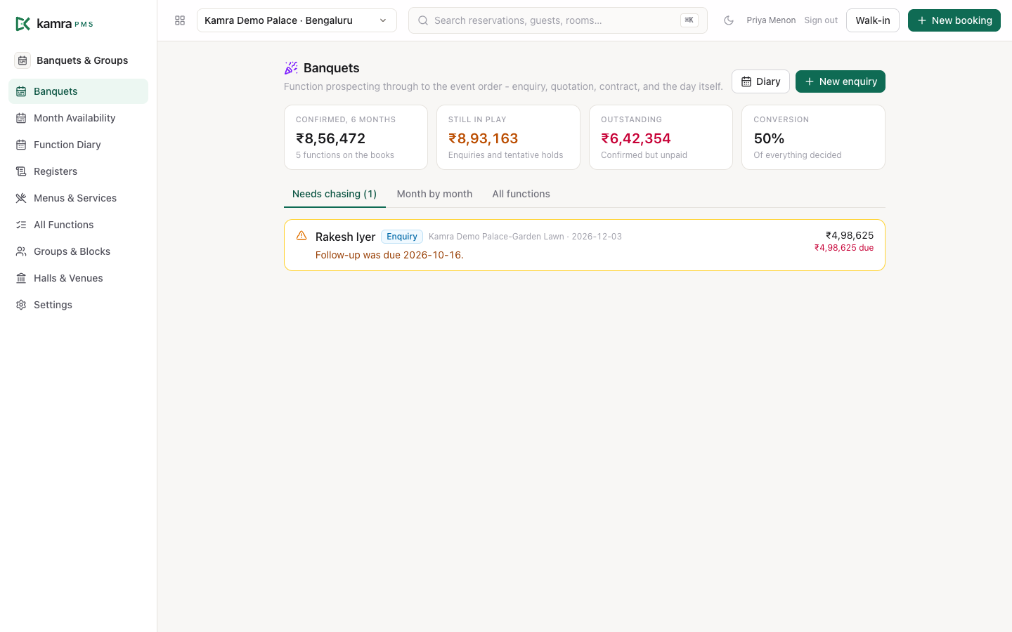Click the search magnifier icon

(423, 20)
